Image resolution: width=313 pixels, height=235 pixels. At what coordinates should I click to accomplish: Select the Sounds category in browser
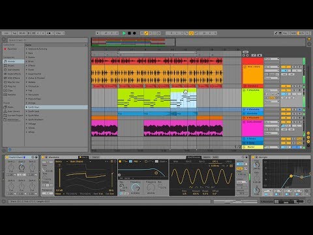pyautogui.click(x=14, y=61)
